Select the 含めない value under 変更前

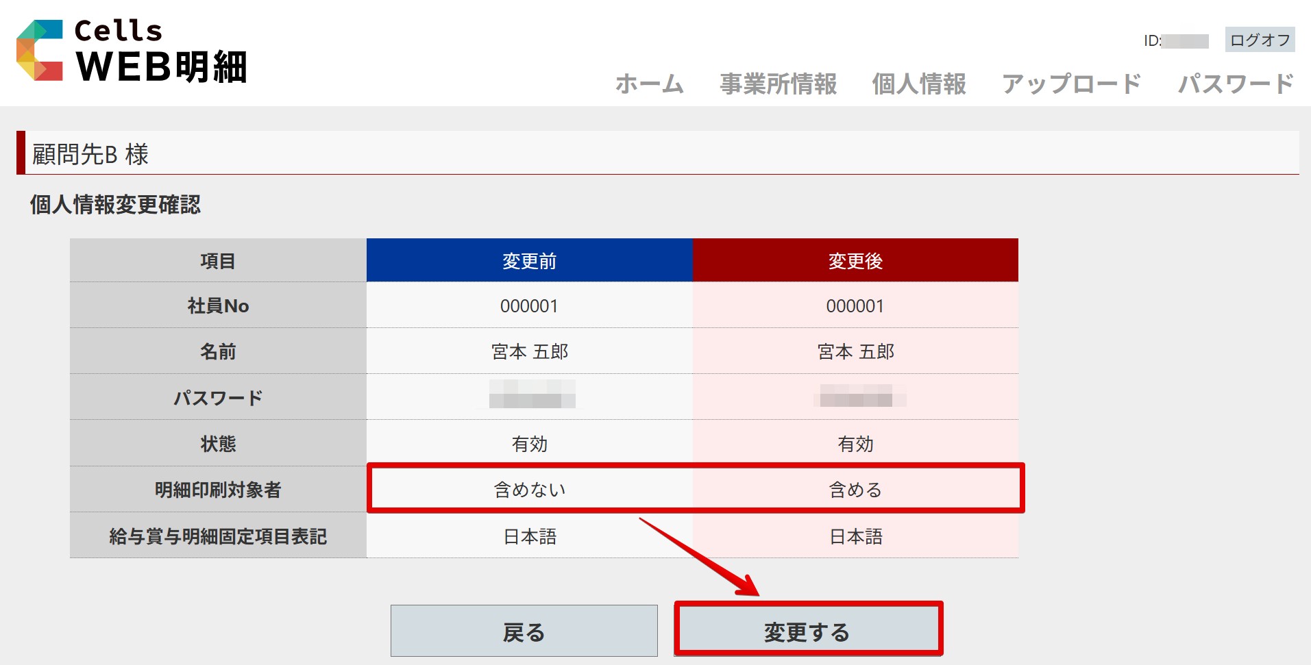pyautogui.click(x=529, y=490)
